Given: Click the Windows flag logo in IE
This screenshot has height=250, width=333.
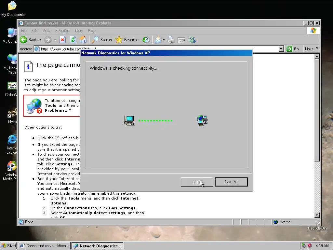Looking at the screenshot, I should click(313, 31).
